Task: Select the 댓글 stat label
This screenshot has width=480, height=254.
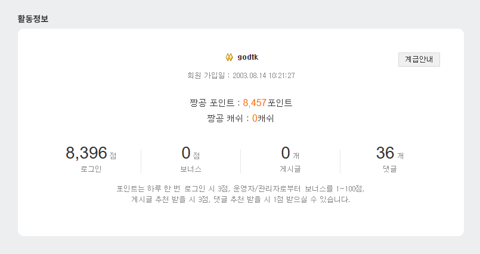Action: click(389, 169)
